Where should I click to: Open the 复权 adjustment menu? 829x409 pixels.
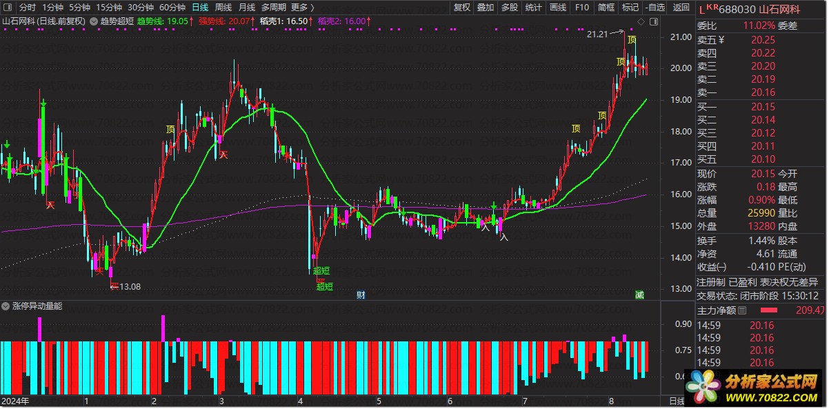[x=462, y=8]
